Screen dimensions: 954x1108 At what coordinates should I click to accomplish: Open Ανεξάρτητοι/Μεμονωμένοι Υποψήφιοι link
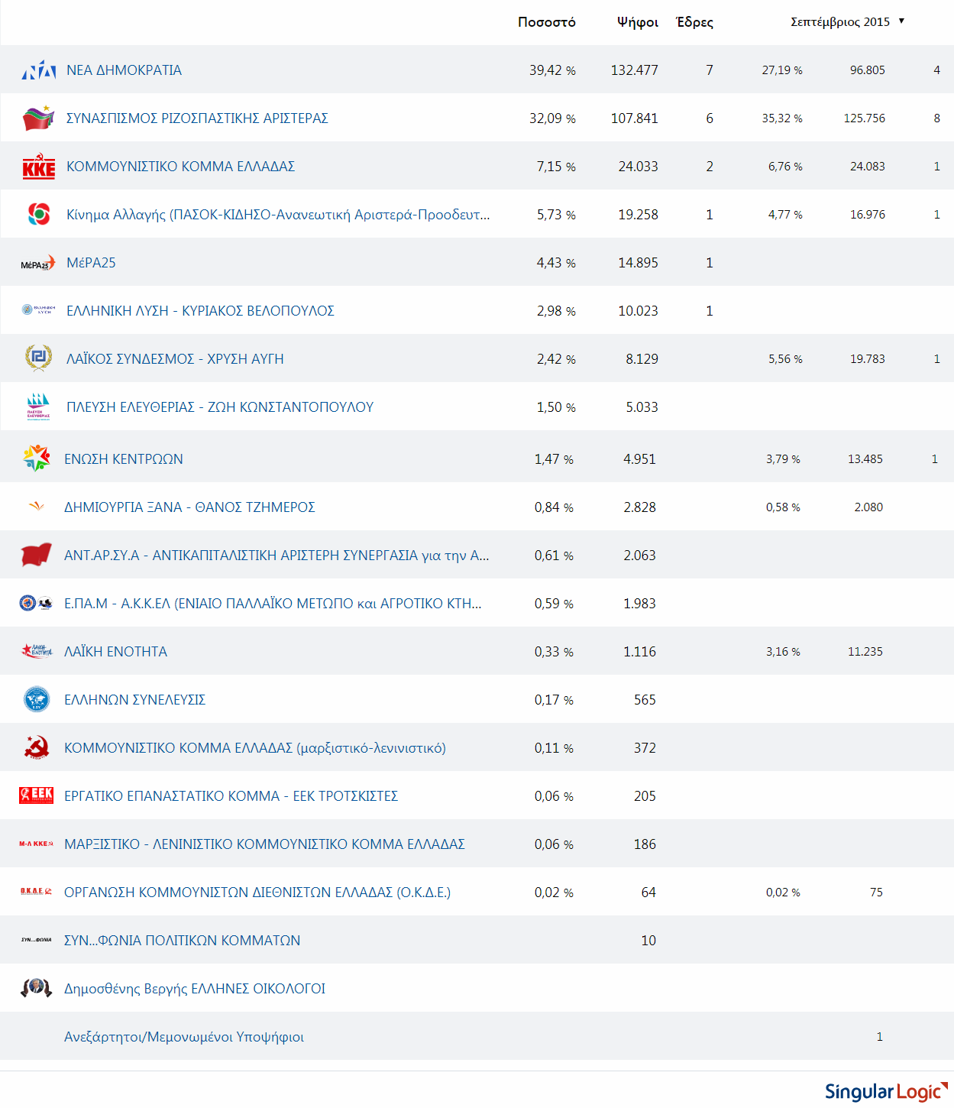click(x=184, y=1037)
